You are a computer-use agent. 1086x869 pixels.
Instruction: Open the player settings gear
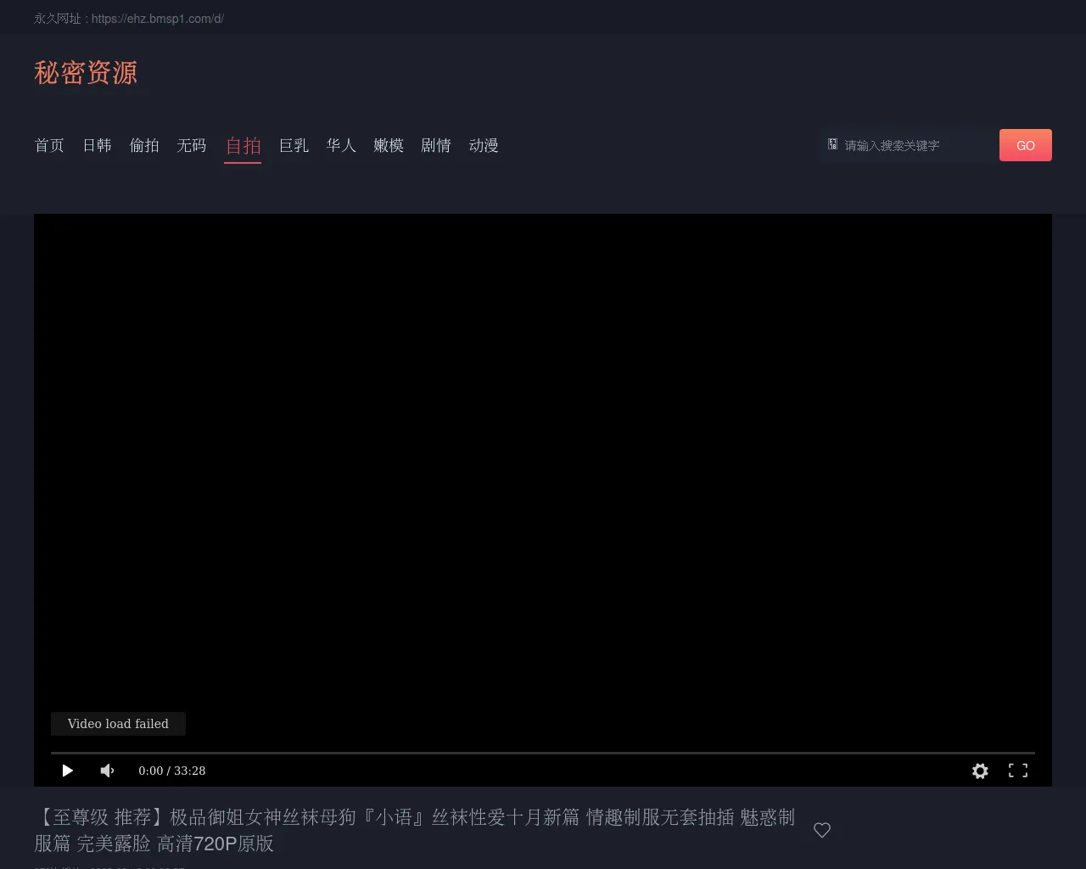point(980,771)
